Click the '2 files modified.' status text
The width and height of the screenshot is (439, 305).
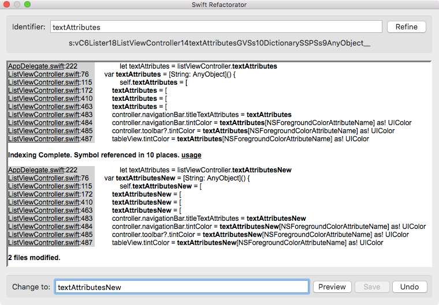click(x=34, y=258)
